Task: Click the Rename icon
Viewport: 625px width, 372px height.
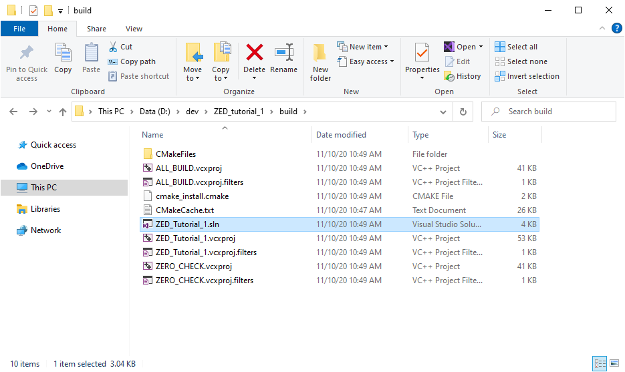Action: point(284,53)
